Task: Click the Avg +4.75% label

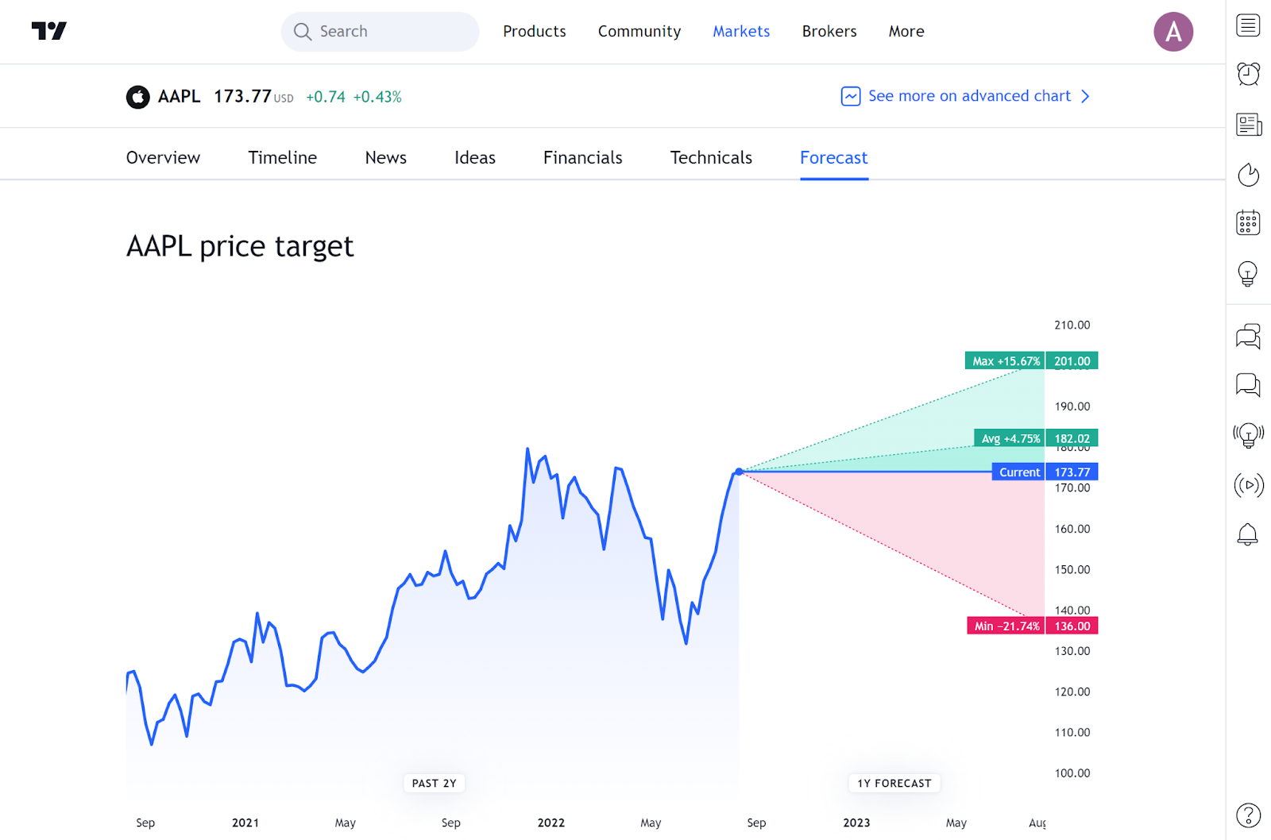Action: (x=1009, y=438)
